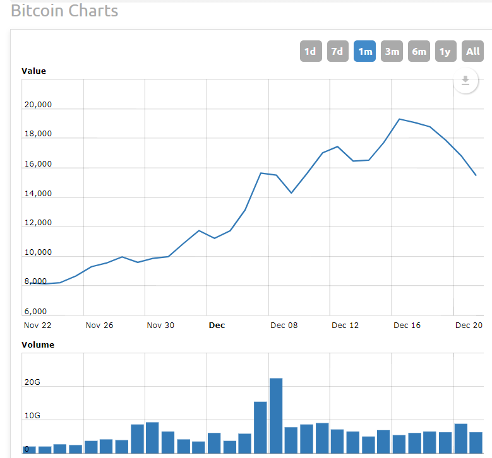The image size is (492, 458).
Task: Switch to the 7d time range
Action: click(338, 52)
